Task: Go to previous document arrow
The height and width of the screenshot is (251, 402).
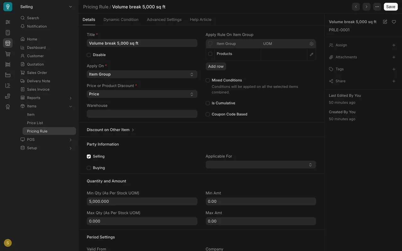Action: click(356, 7)
